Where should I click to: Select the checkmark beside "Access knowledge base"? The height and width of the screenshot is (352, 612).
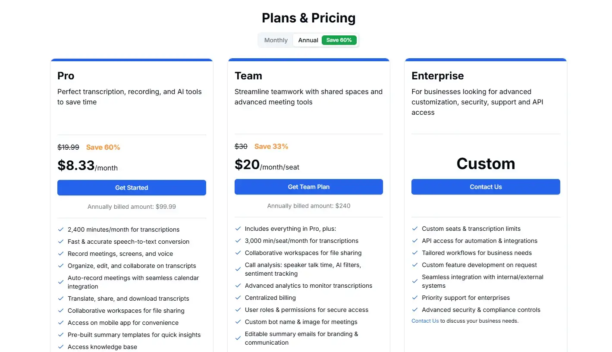60,346
